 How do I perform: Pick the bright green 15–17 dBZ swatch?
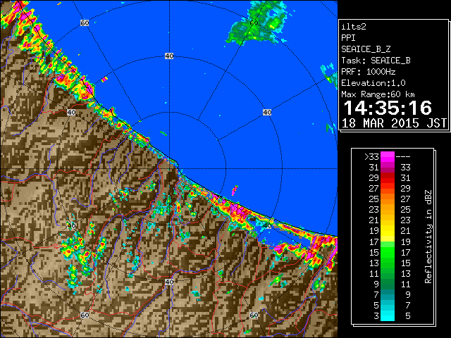(388, 252)
